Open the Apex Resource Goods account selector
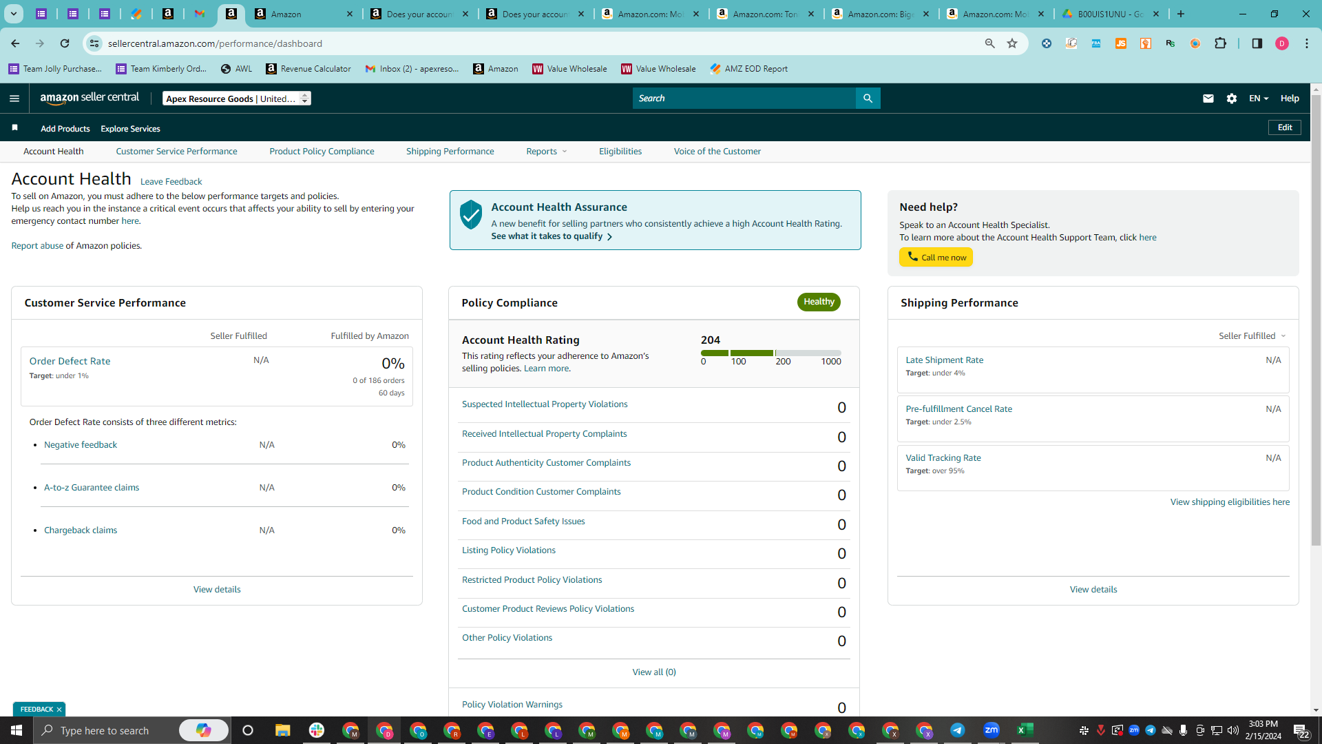The height and width of the screenshot is (744, 1322). coord(237,99)
